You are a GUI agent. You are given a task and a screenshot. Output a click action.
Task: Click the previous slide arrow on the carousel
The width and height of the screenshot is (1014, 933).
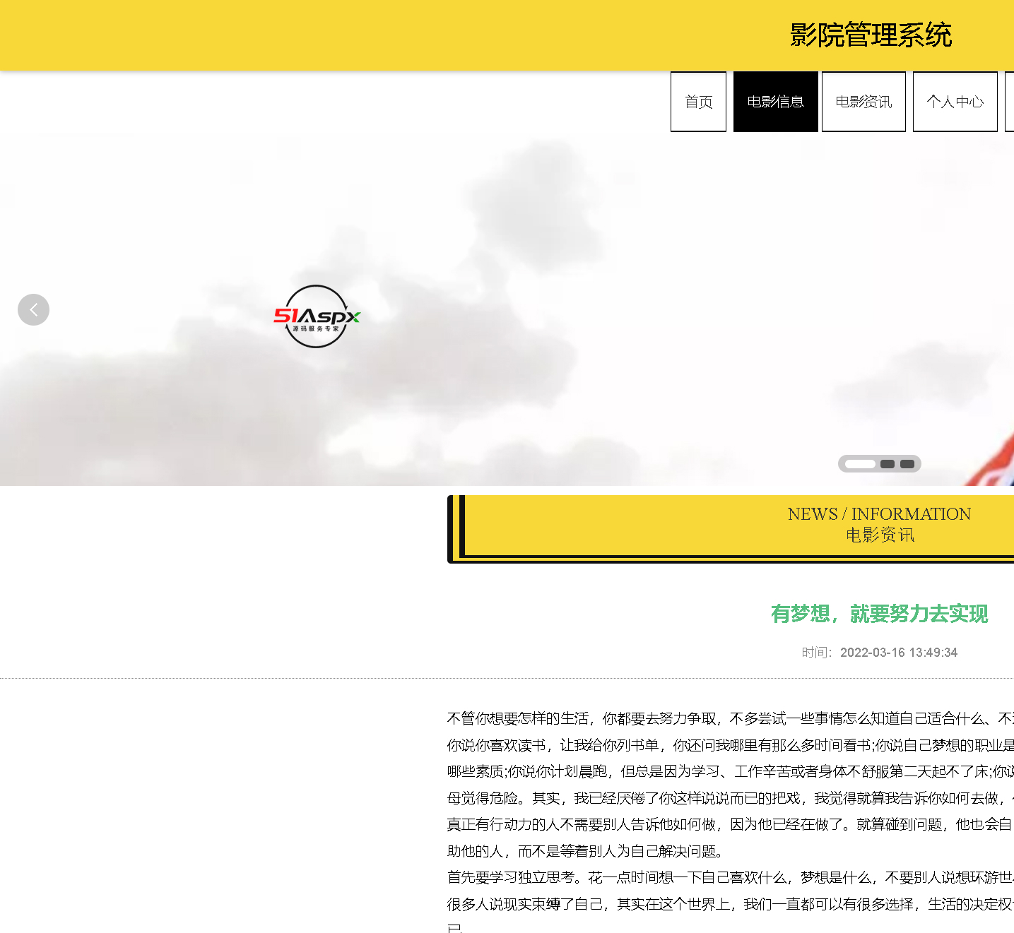click(x=33, y=309)
